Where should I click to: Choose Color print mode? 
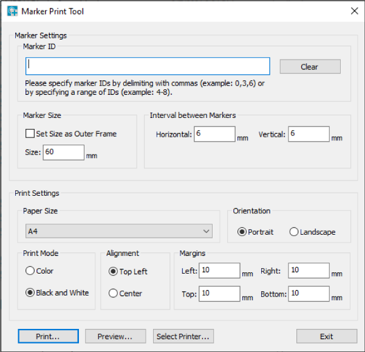(30, 271)
